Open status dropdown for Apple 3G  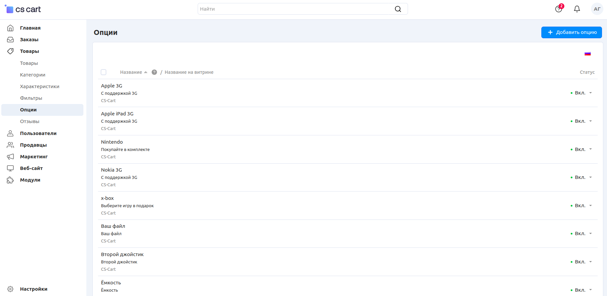(582, 93)
